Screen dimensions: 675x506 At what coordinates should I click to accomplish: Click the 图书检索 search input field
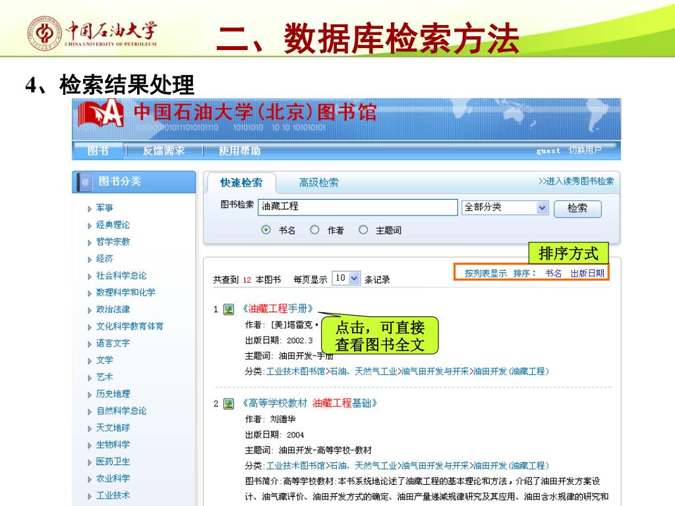358,207
